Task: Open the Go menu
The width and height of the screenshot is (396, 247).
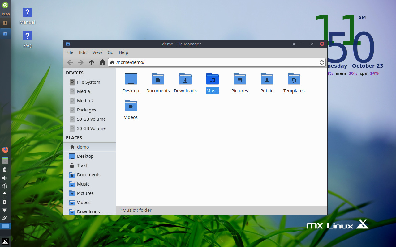Action: point(110,52)
